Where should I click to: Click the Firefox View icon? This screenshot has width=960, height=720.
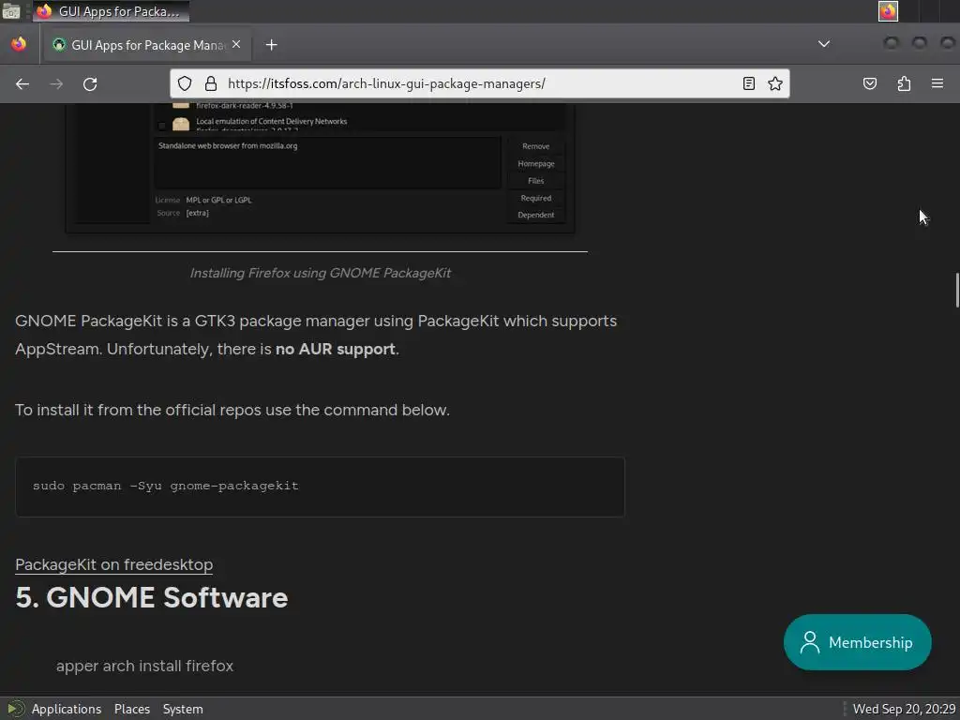(19, 44)
